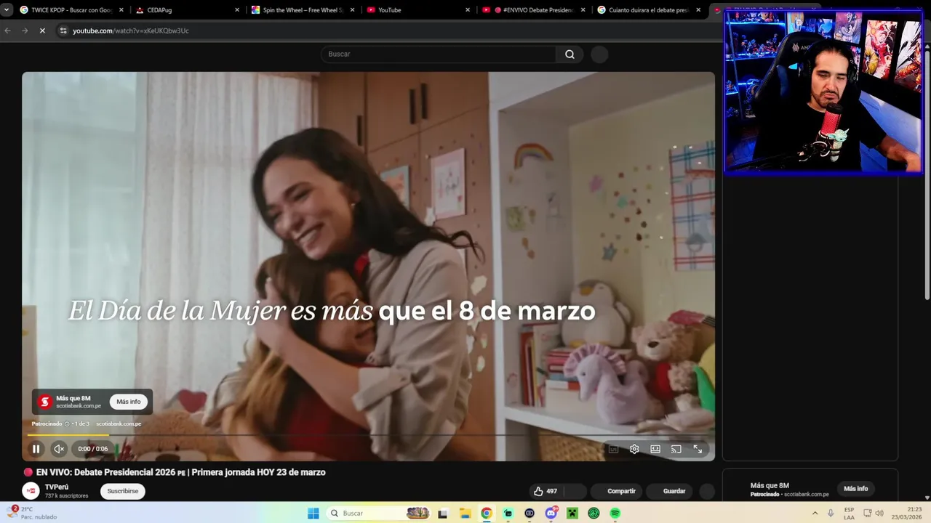Click the microphone voice search circle

[599, 54]
